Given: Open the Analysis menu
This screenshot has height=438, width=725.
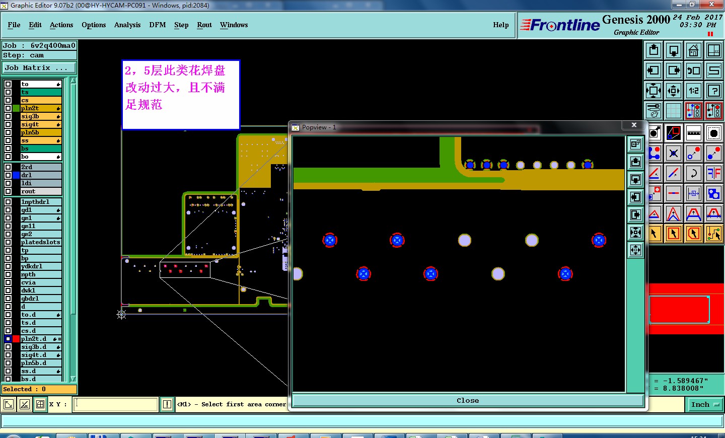Looking at the screenshot, I should click(x=127, y=25).
